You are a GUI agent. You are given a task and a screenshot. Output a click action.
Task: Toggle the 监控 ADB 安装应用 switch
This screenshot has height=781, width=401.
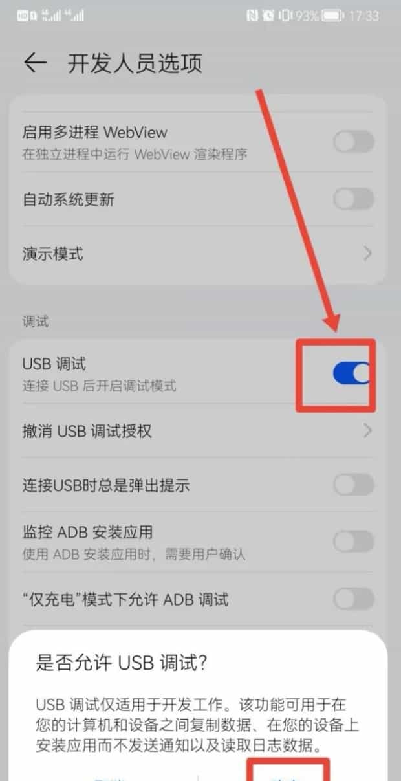coord(354,542)
